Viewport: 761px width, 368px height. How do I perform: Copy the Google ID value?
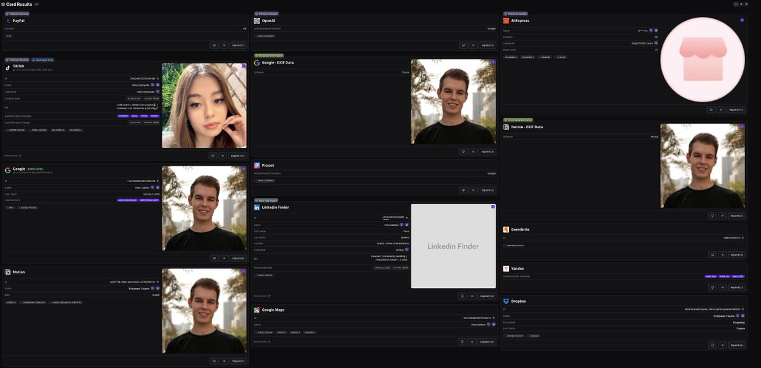[158, 181]
